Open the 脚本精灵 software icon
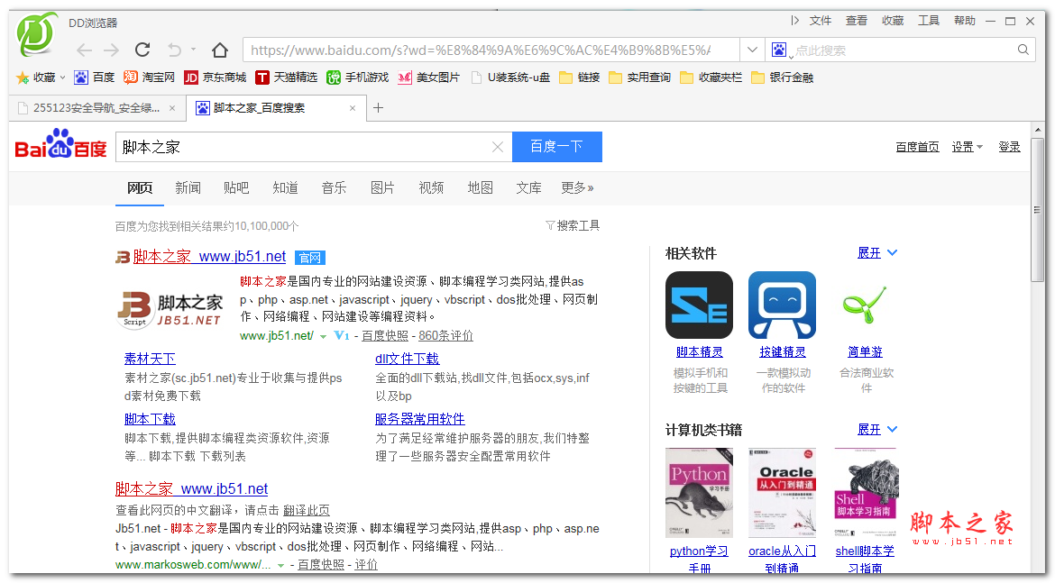The height and width of the screenshot is (583, 1055). pyautogui.click(x=699, y=305)
